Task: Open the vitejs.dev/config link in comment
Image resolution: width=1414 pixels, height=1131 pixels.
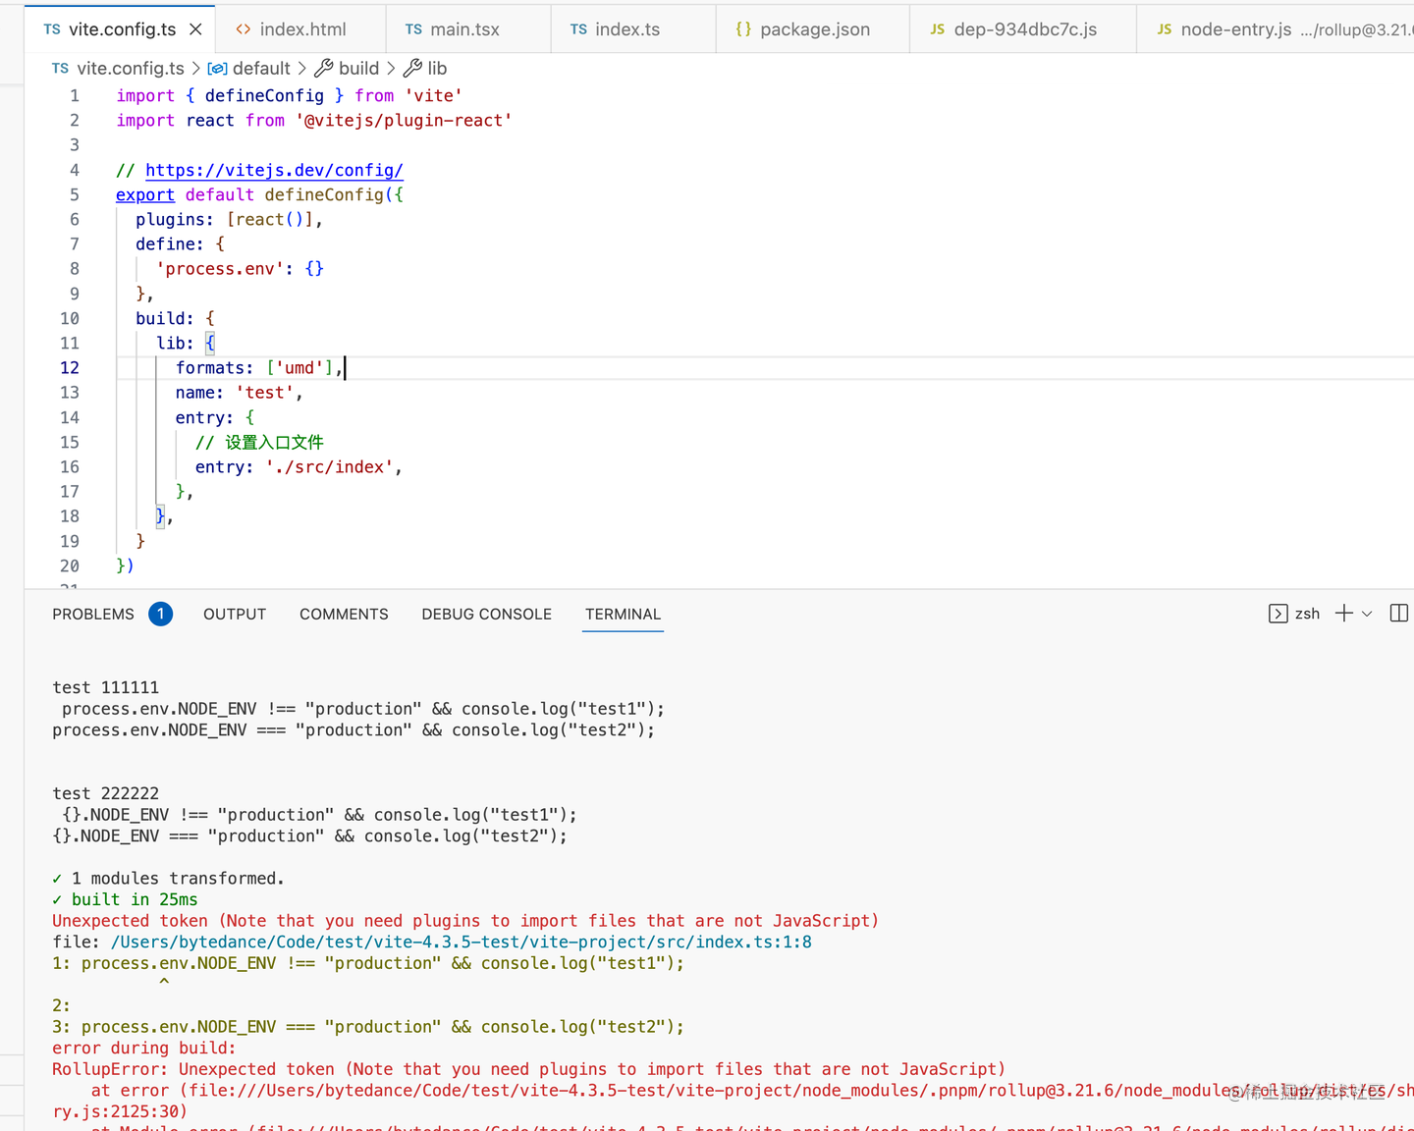Action: (x=274, y=170)
